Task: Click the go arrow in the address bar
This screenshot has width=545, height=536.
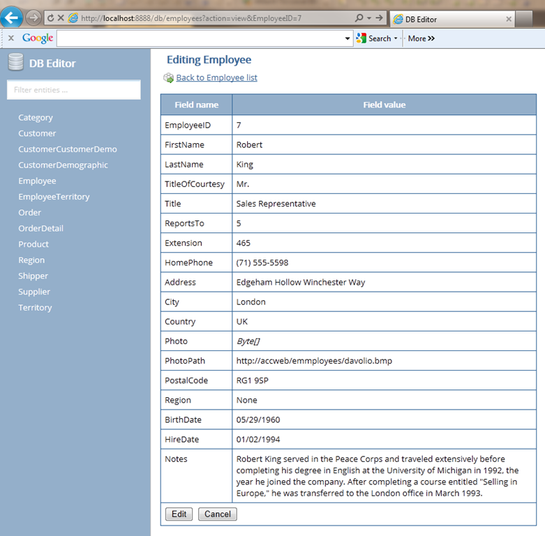Action: [x=379, y=18]
